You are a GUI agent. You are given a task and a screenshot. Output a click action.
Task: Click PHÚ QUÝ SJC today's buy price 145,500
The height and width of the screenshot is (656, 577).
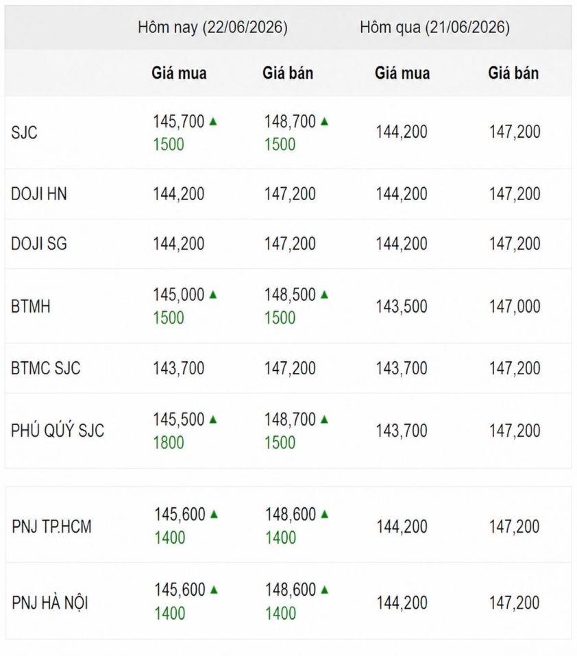(179, 420)
